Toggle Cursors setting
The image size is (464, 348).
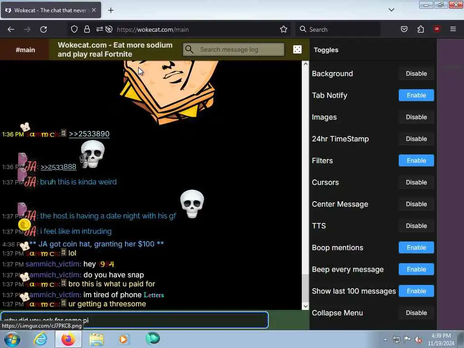click(416, 182)
